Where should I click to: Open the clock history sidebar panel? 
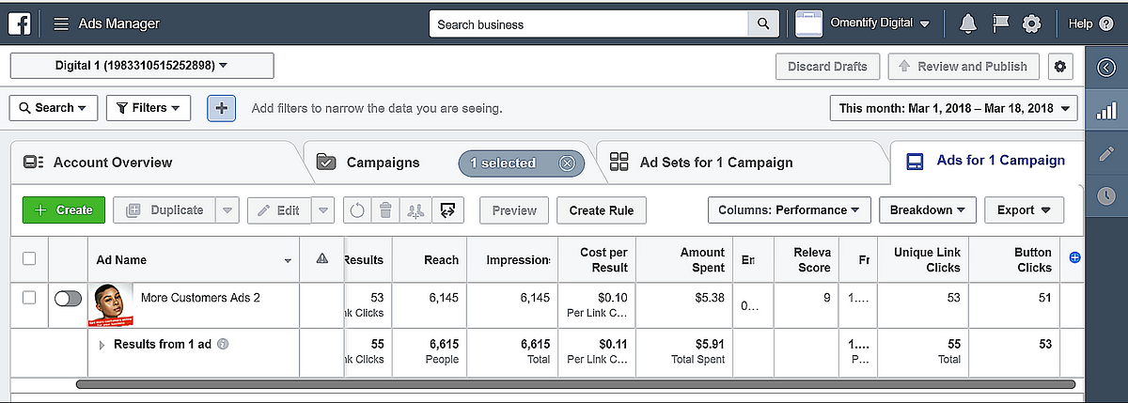pos(1106,195)
